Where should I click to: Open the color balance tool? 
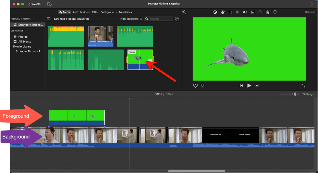click(215, 12)
